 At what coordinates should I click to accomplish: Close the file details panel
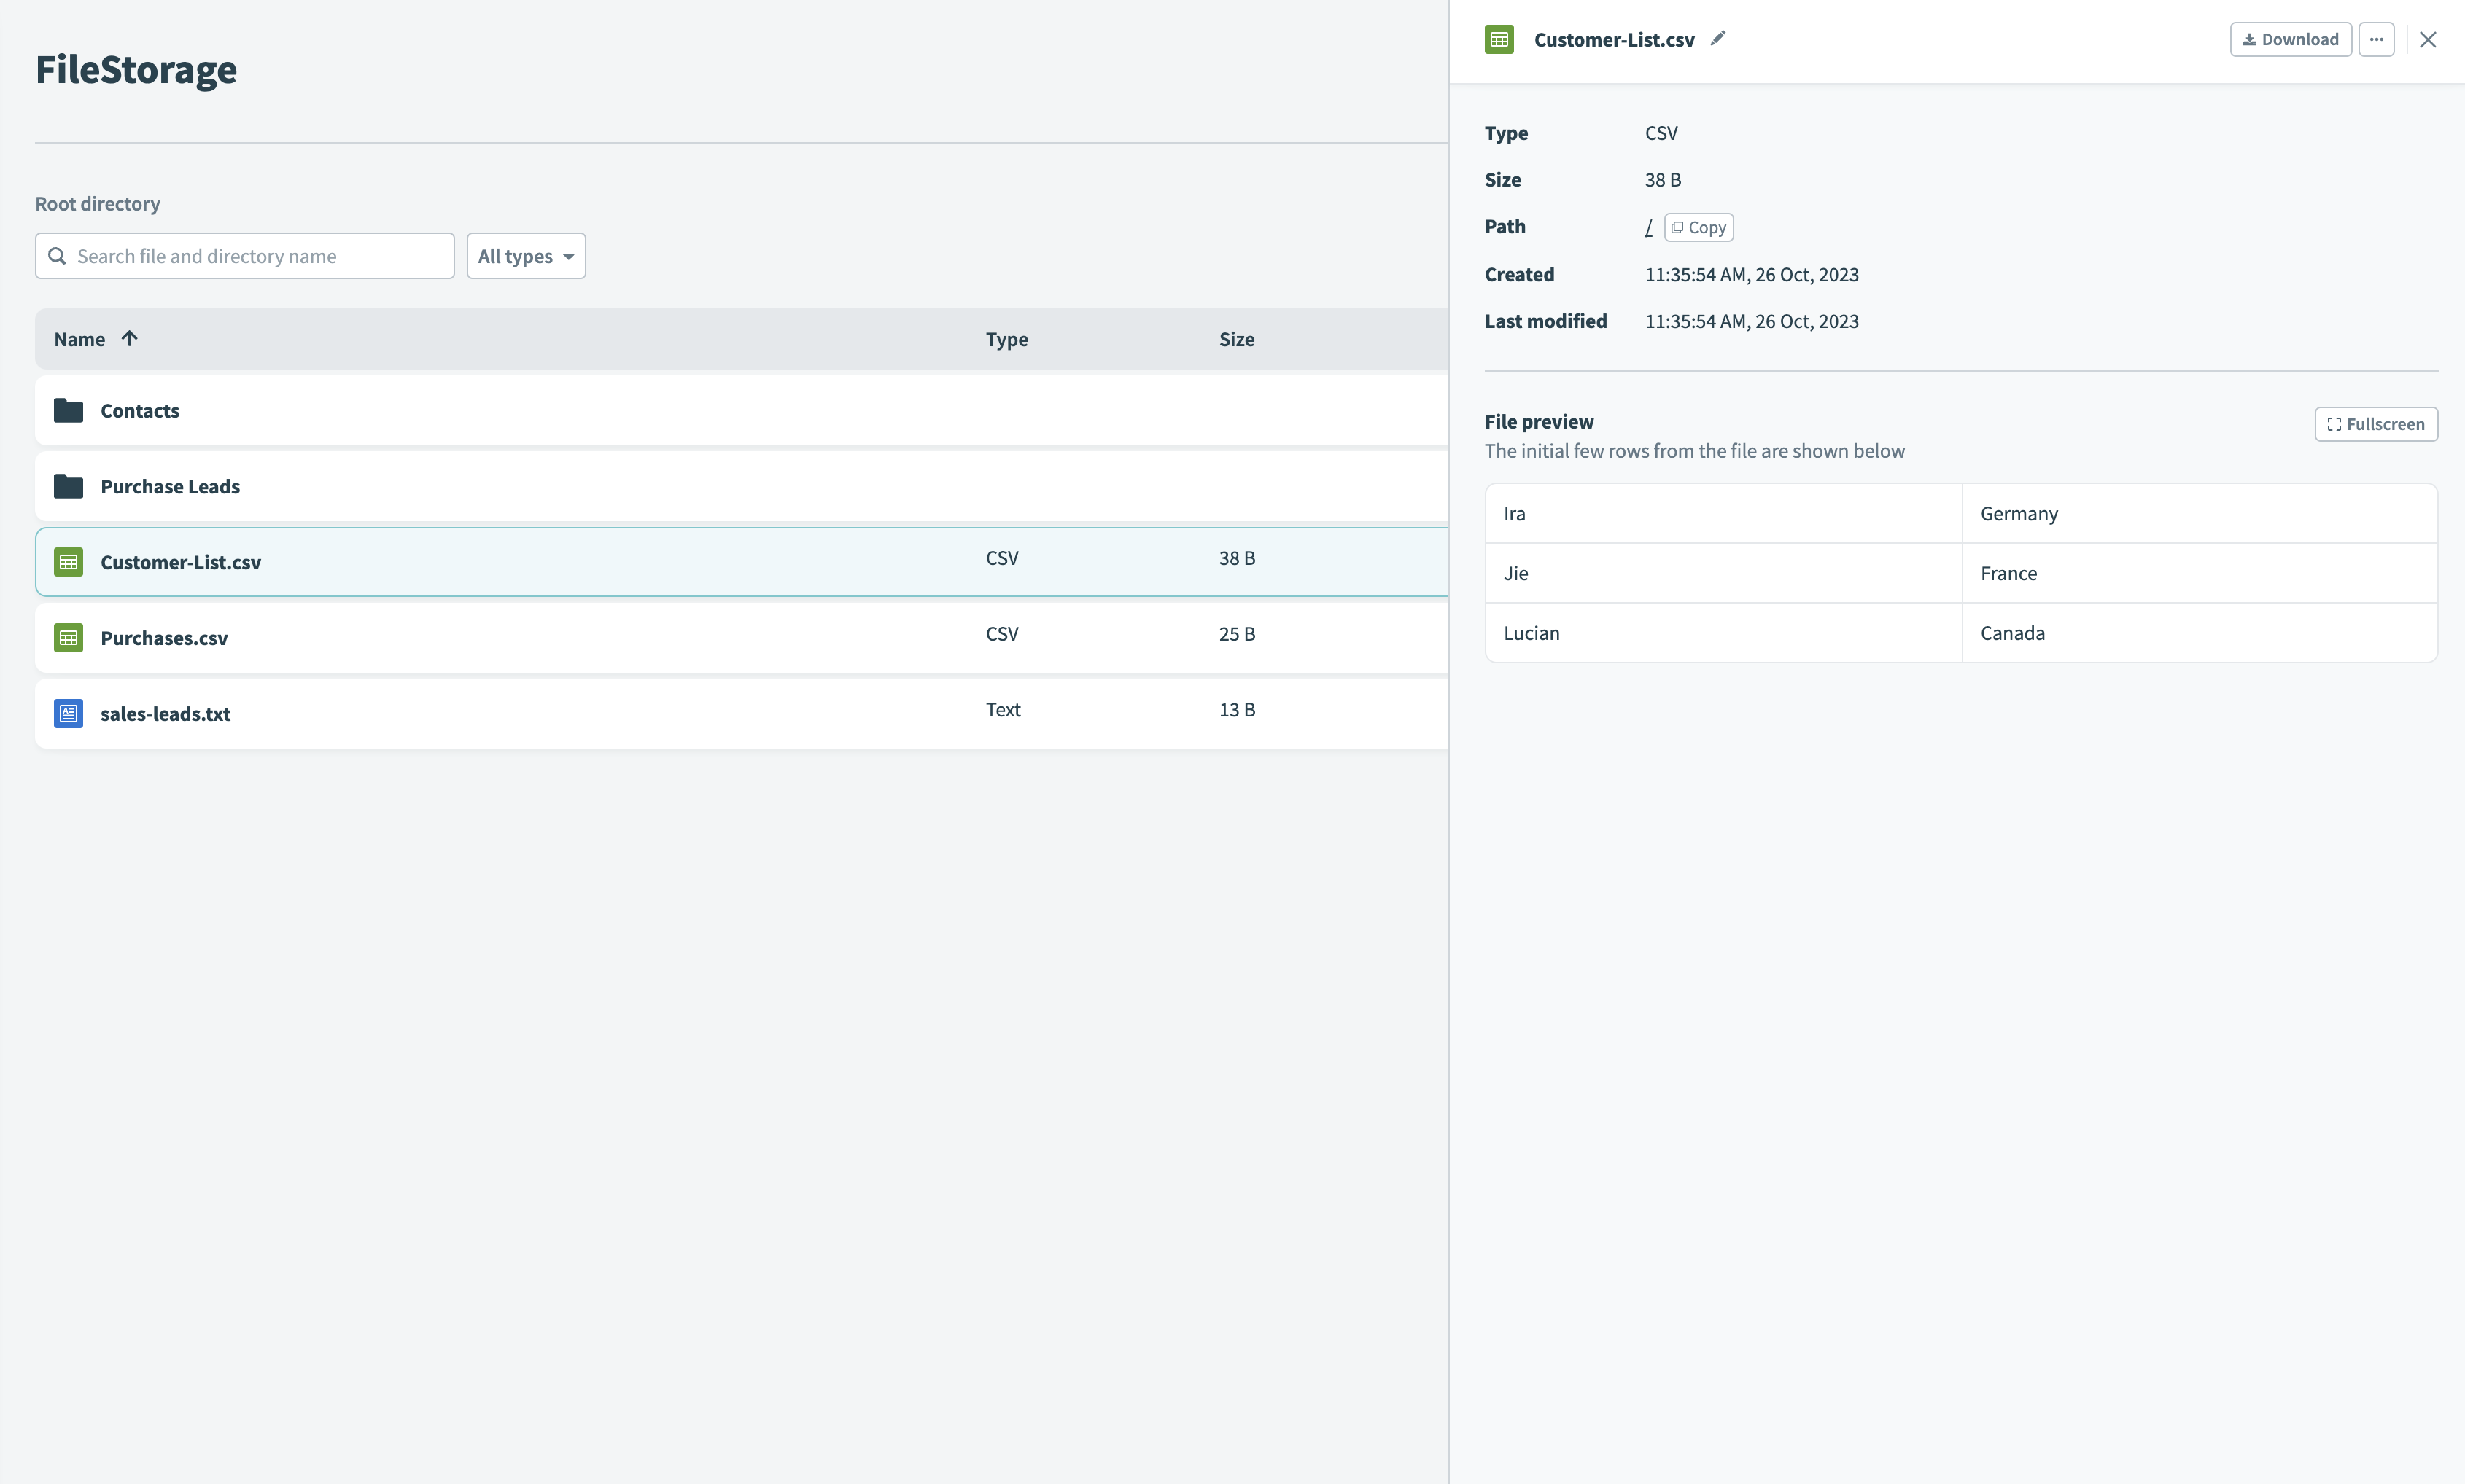pos(2428,40)
